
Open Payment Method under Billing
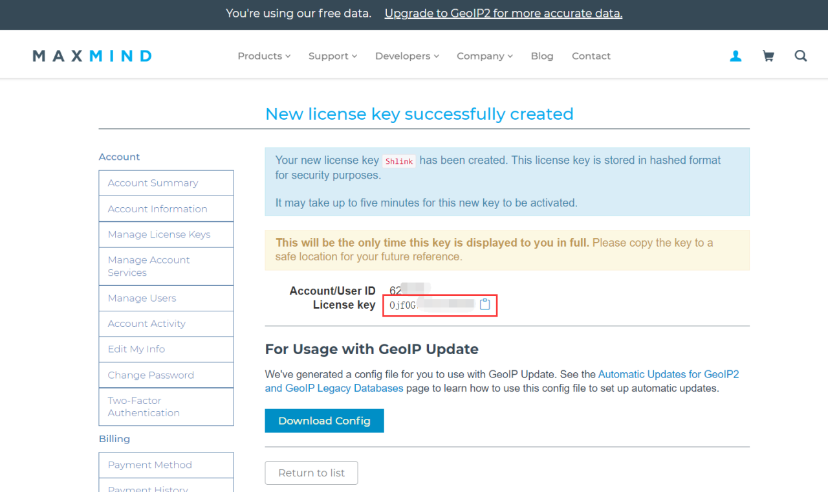150,465
